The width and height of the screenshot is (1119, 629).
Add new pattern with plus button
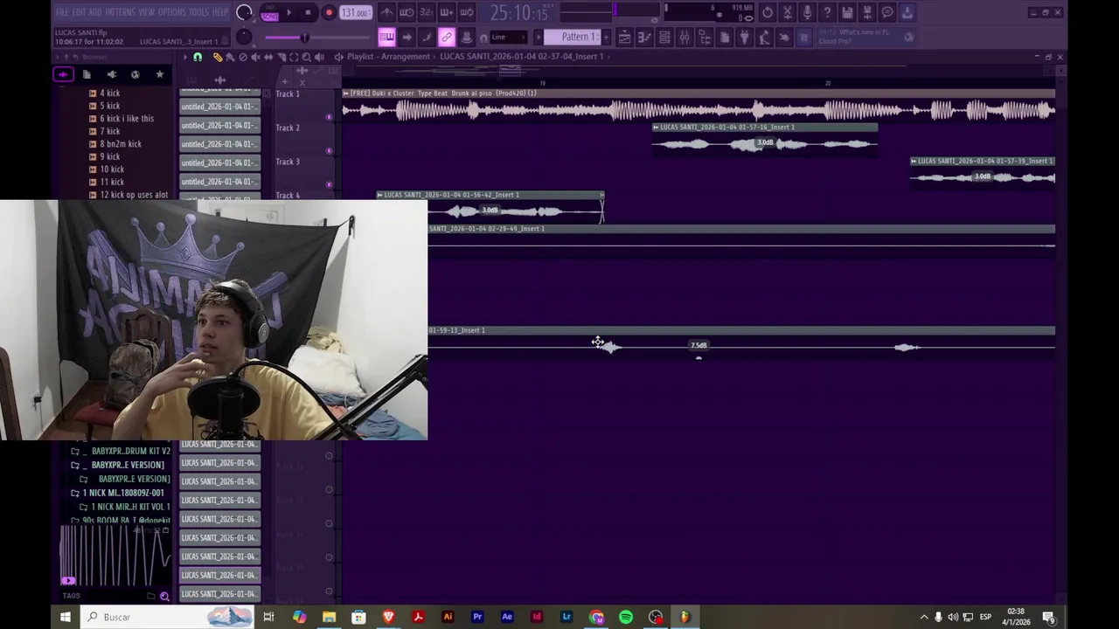click(608, 37)
